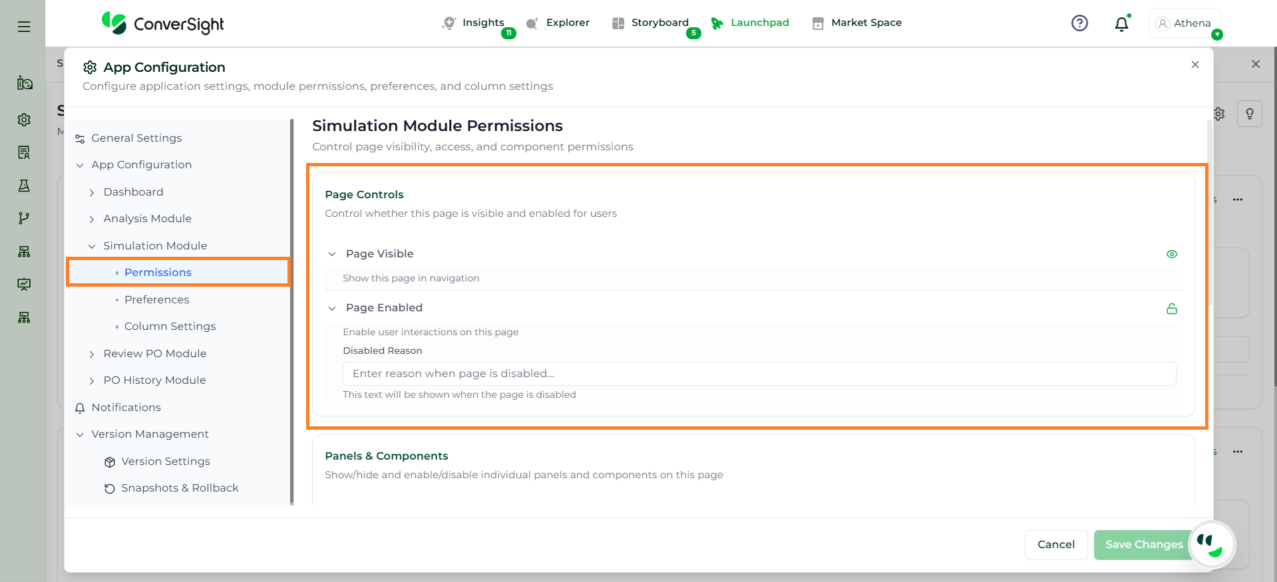
Task: Collapse the Page Visible section chevron
Action: pyautogui.click(x=332, y=254)
